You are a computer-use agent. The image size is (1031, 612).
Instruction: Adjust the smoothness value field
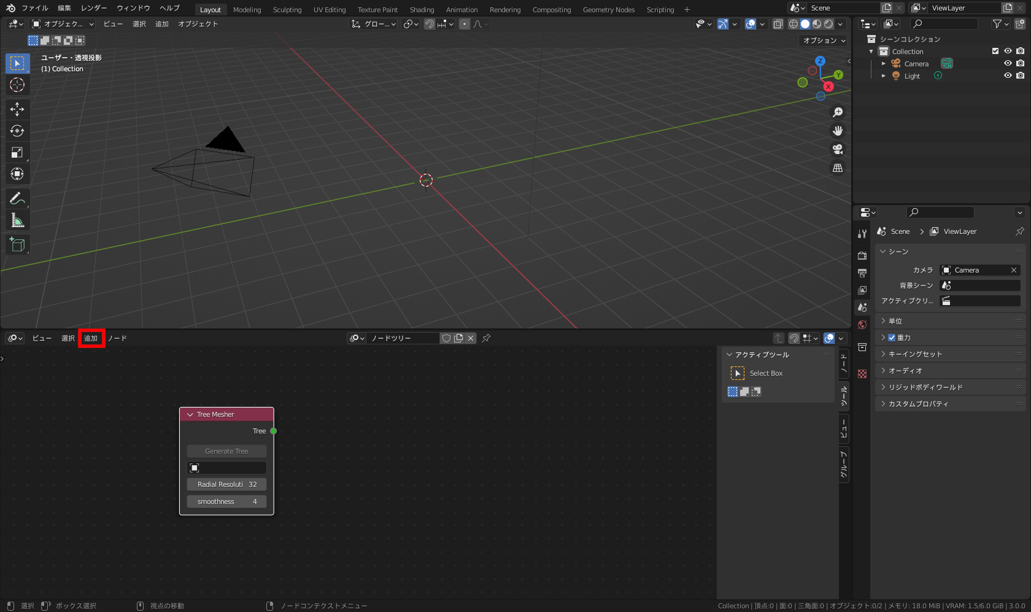226,502
